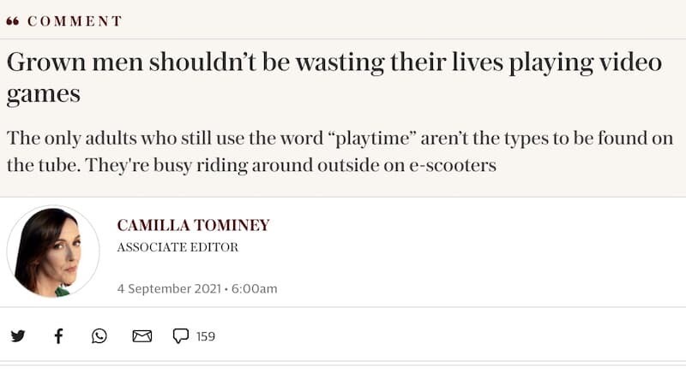Click the 4 September 2021 publish date
Viewport: 686px width, 373px height.
tap(169, 289)
